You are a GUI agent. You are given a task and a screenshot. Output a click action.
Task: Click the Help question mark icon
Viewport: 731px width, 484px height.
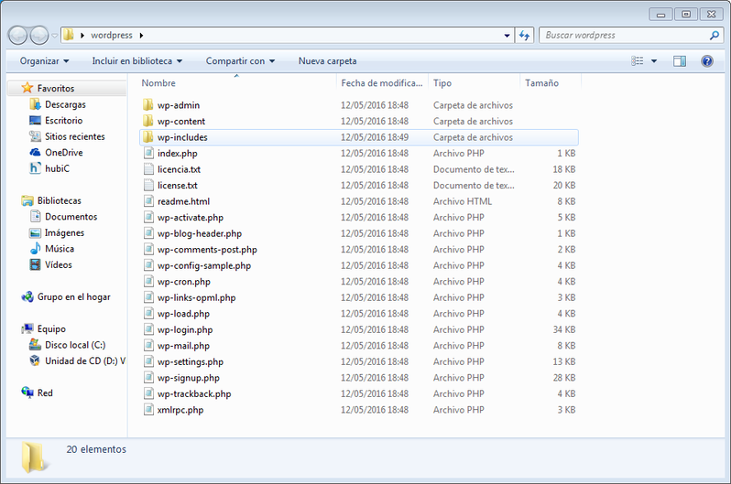[707, 61]
